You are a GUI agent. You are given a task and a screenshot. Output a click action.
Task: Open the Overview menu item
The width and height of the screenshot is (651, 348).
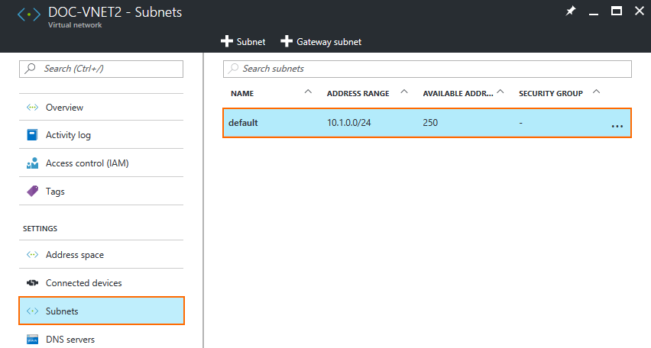tap(101, 108)
